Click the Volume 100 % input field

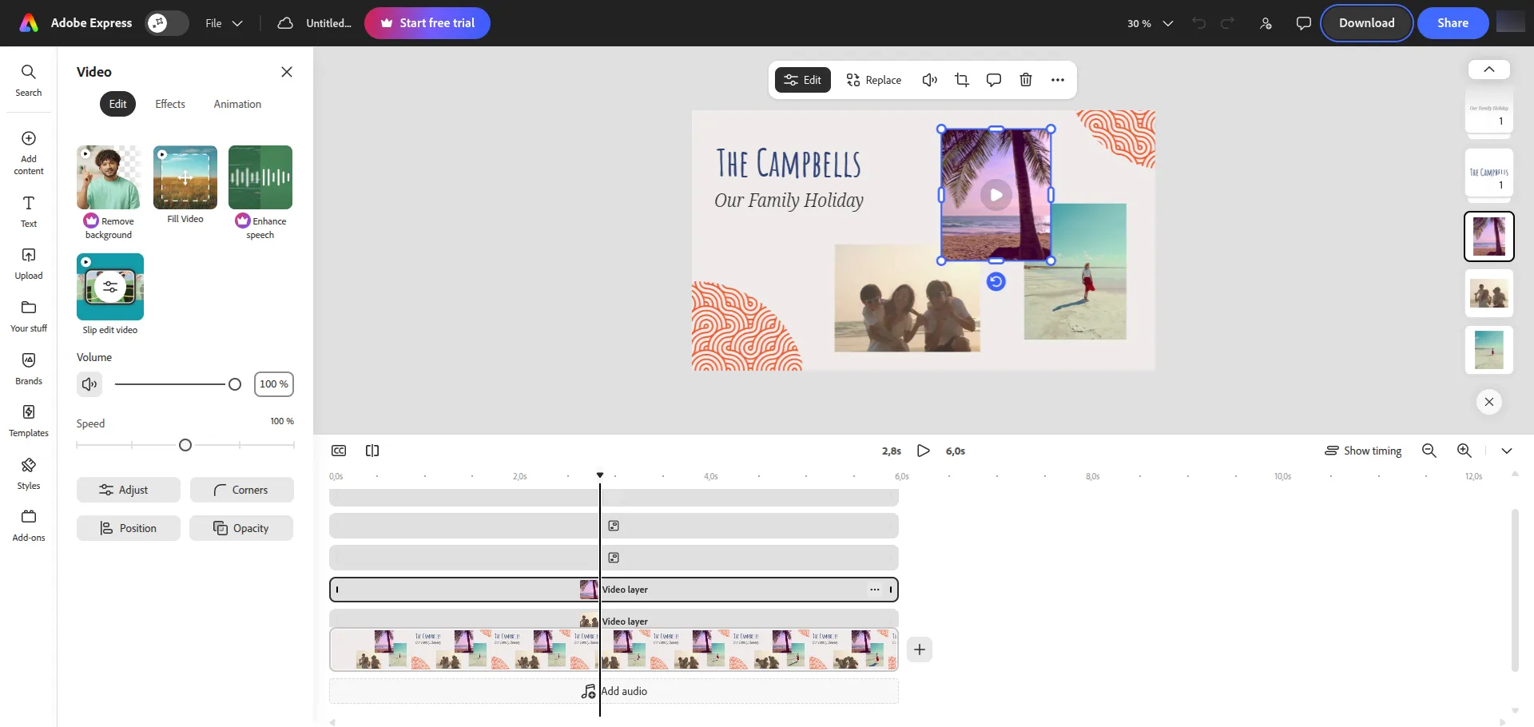pos(274,384)
